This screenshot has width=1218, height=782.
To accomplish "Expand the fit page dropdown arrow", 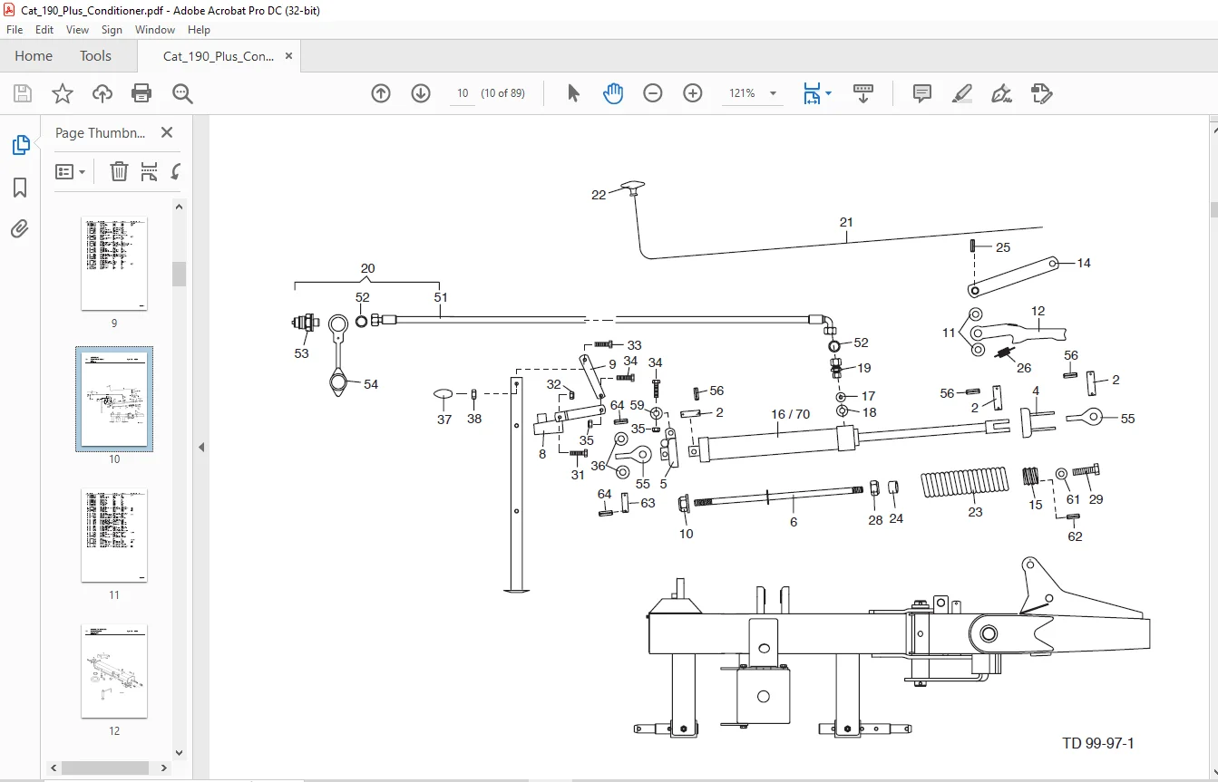I will point(828,93).
